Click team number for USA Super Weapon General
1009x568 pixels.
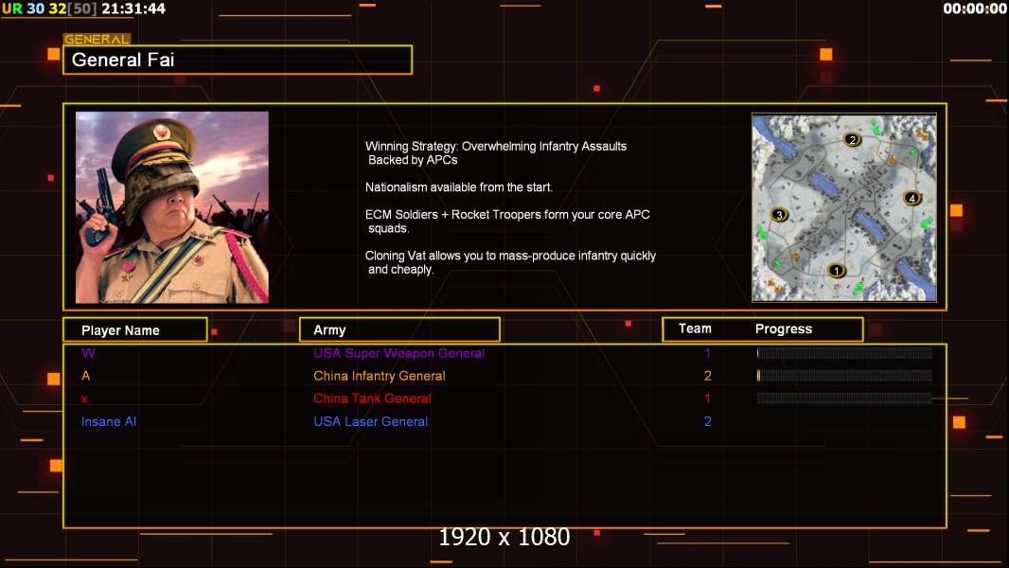click(707, 353)
